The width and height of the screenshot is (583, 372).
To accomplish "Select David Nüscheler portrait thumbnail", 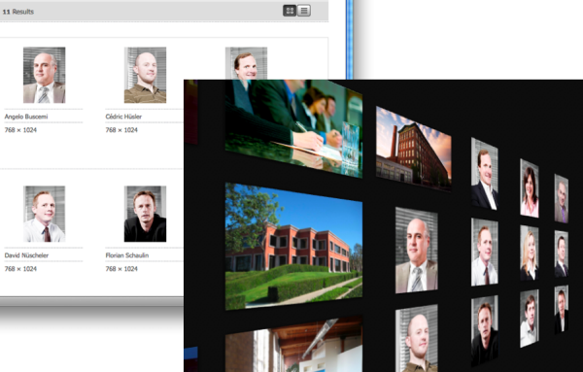I will (45, 214).
